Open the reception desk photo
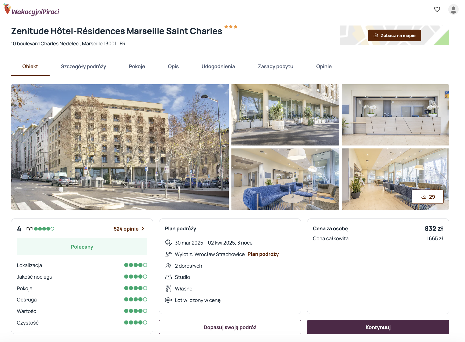Viewport: 465px width, 342px height. click(x=396, y=115)
